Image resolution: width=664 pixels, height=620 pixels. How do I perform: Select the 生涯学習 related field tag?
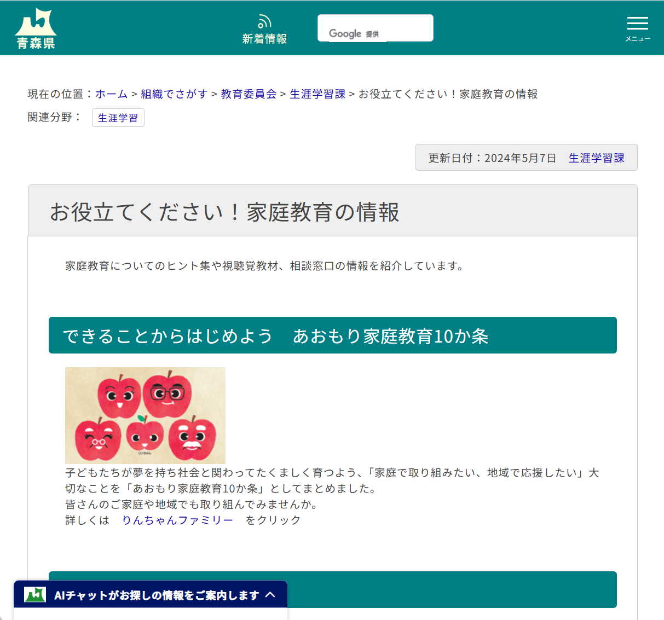coord(118,118)
